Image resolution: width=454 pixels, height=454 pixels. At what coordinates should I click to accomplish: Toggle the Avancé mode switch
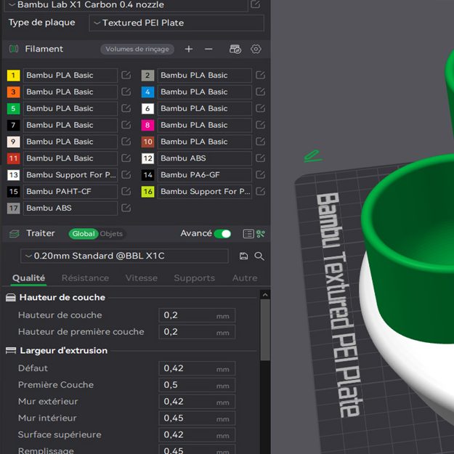pyautogui.click(x=222, y=234)
